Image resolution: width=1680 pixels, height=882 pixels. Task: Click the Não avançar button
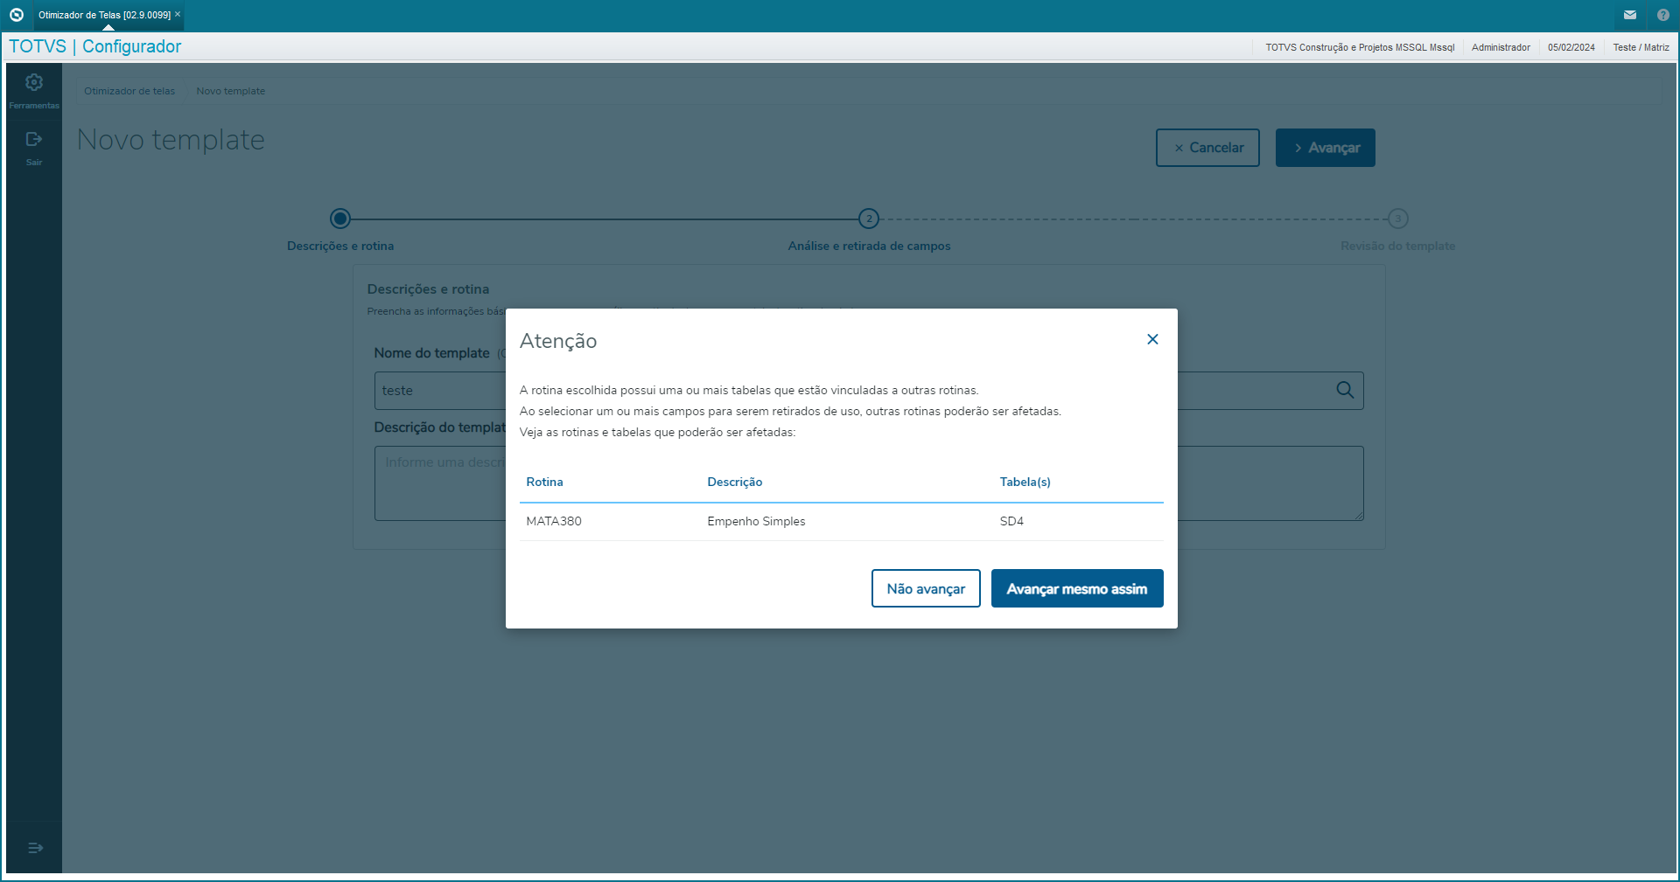926,588
